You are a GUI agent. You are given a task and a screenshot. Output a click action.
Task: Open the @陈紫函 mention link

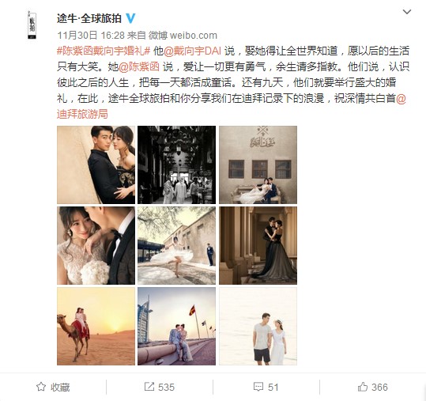(x=138, y=66)
